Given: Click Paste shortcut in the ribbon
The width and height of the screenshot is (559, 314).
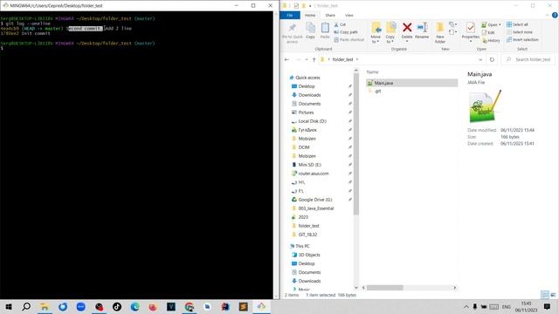Looking at the screenshot, I should (349, 39).
